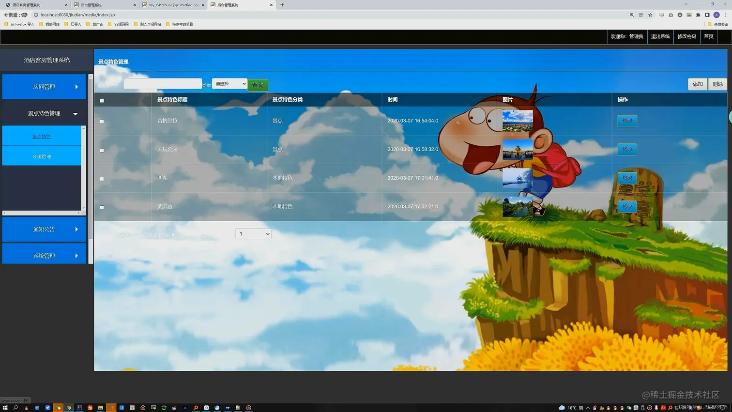732x412 pixels.
Task: Open Chrome from the taskbar
Action: point(69,408)
